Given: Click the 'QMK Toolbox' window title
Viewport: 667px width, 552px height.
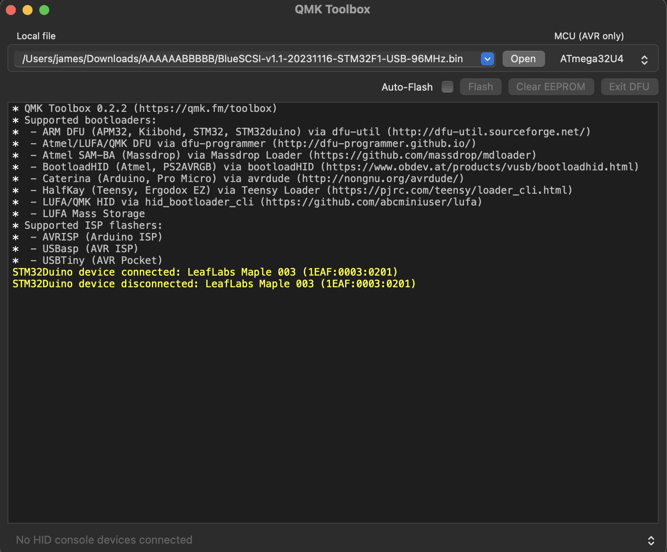Looking at the screenshot, I should pyautogui.click(x=332, y=10).
